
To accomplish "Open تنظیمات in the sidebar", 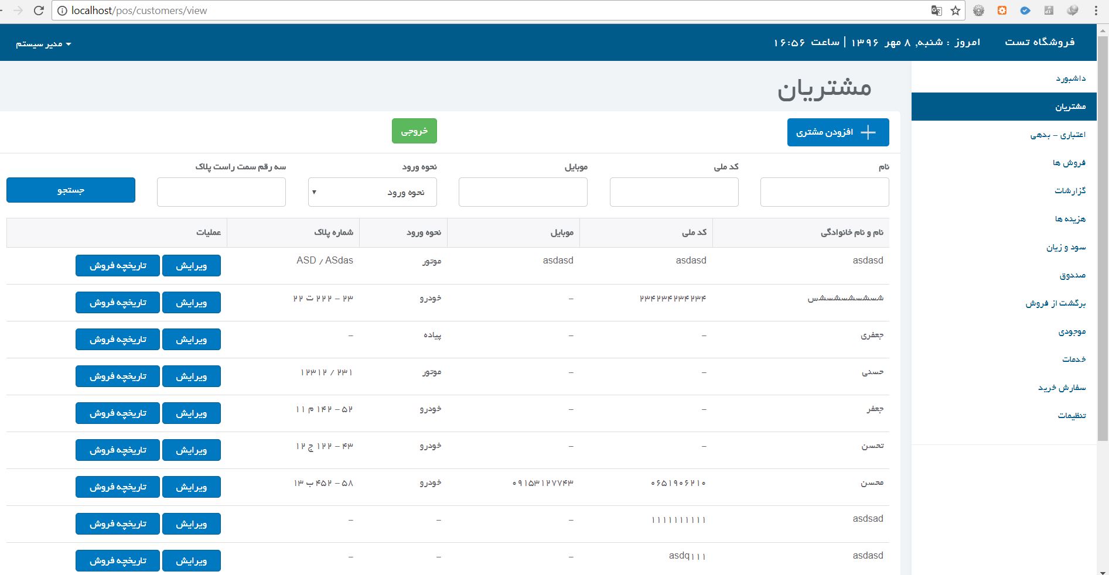I will 1072,416.
